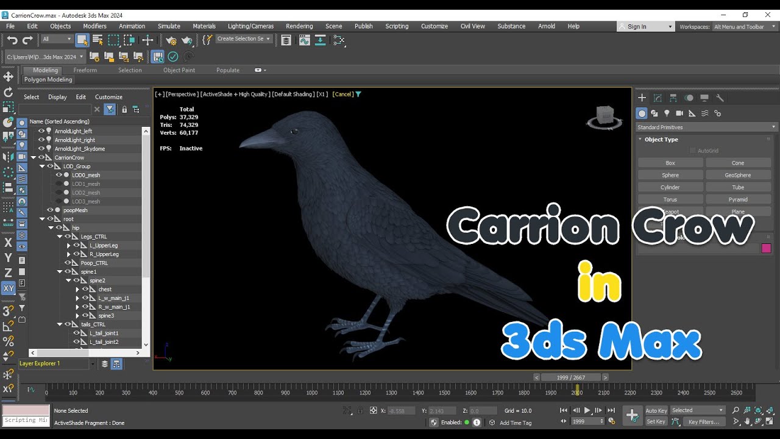This screenshot has width=780, height=439.
Task: Open the project path dropdown
Action: click(46, 57)
